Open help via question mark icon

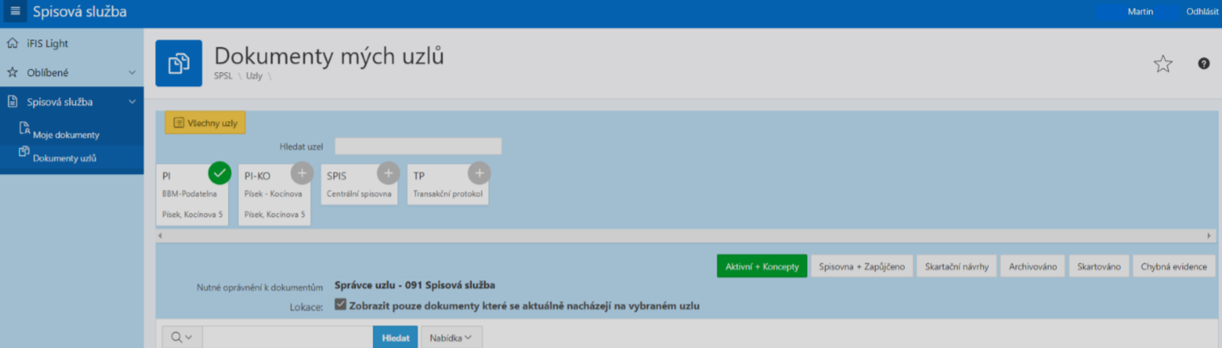click(1204, 63)
